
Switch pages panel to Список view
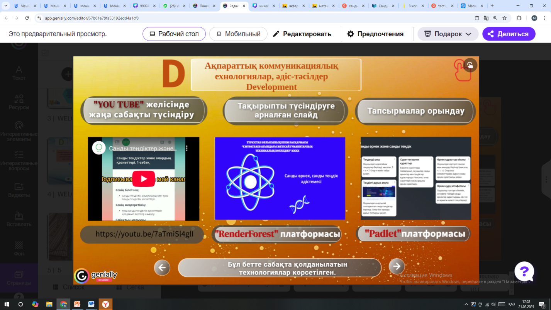69,287
